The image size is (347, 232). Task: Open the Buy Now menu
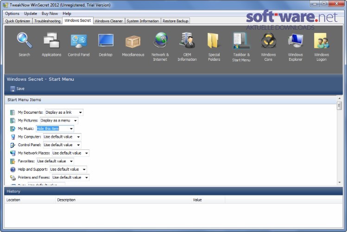point(50,13)
